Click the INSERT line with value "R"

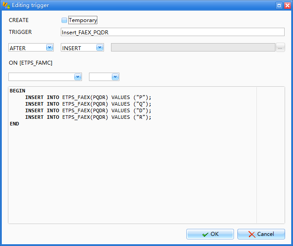[x=88, y=117]
